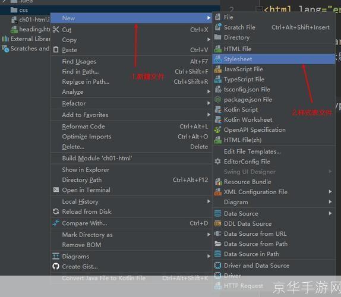The width and height of the screenshot is (341, 297).
Task: Click the Reload from Disk refresh icon
Action: (56, 211)
